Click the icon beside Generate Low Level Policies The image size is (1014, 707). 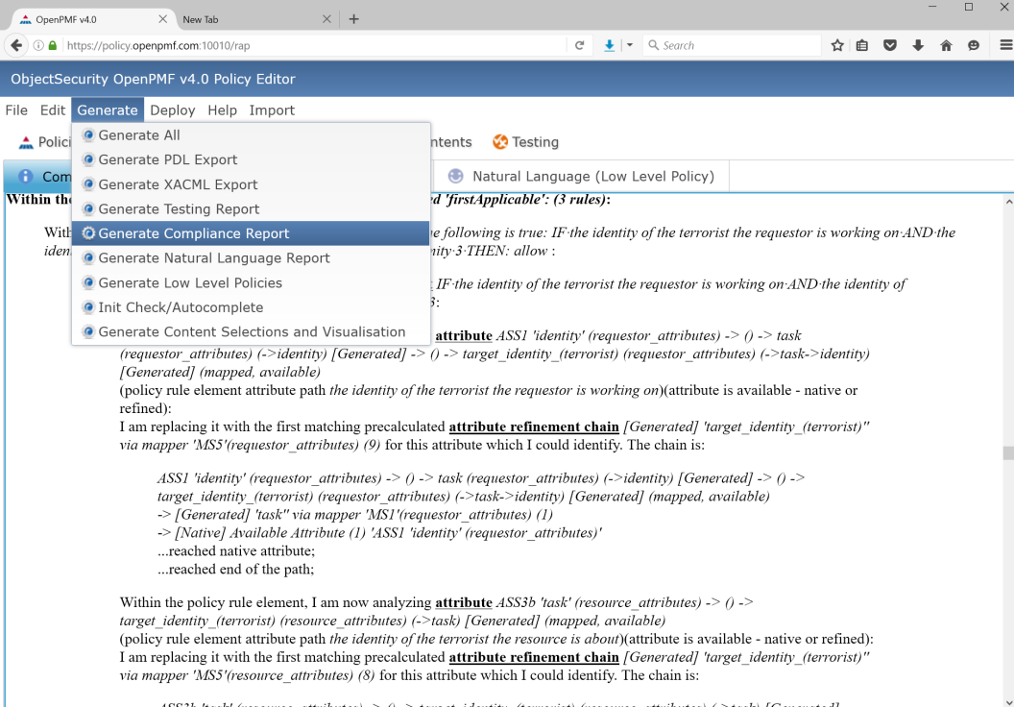tap(88, 282)
